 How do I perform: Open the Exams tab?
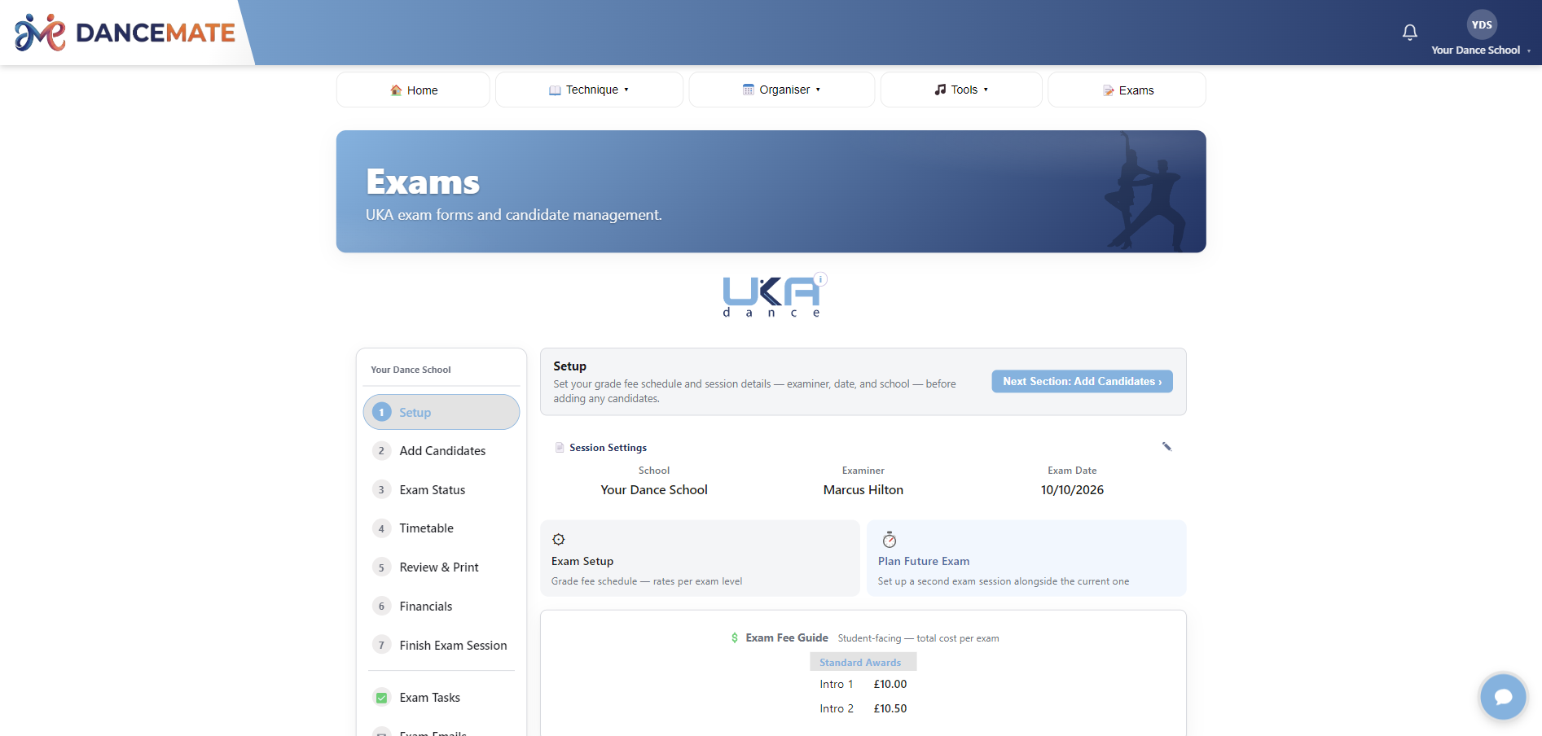pyautogui.click(x=1127, y=90)
